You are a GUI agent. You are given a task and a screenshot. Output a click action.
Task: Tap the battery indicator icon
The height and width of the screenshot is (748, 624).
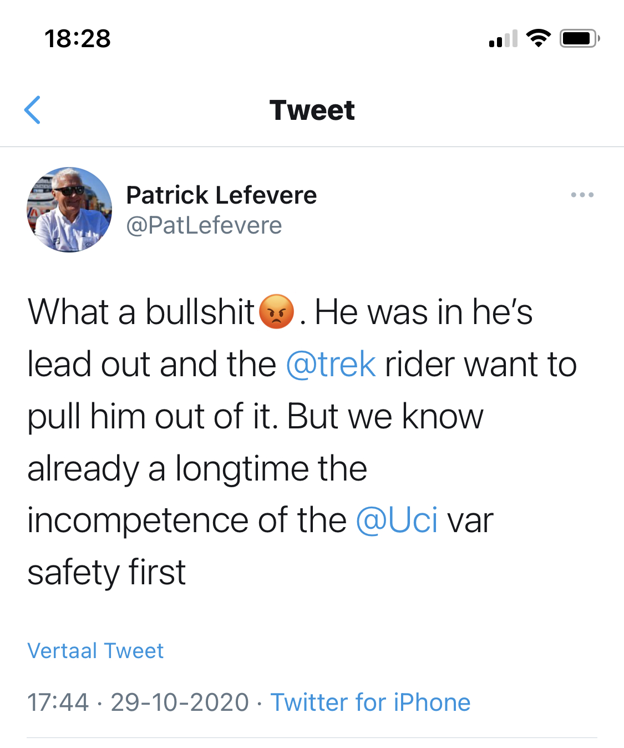click(579, 38)
